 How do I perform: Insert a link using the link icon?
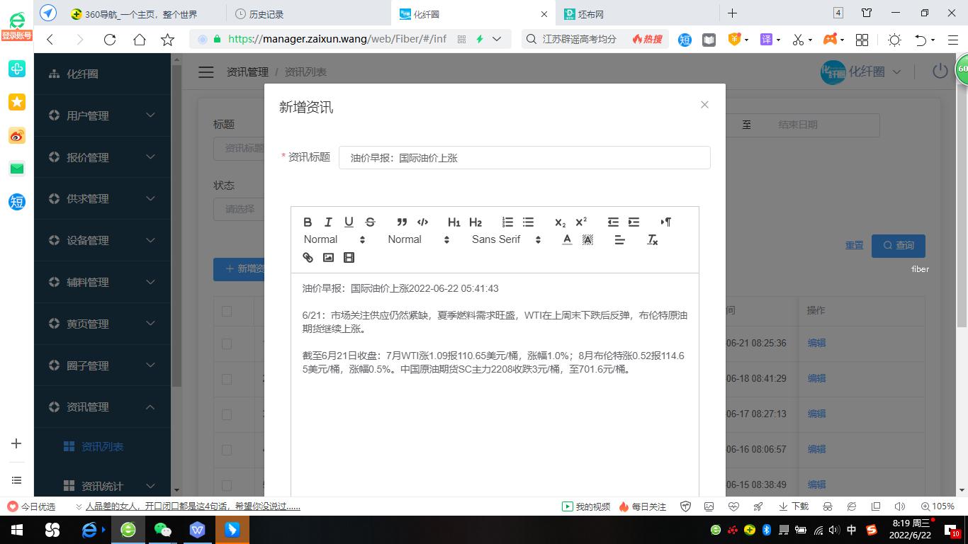click(308, 258)
